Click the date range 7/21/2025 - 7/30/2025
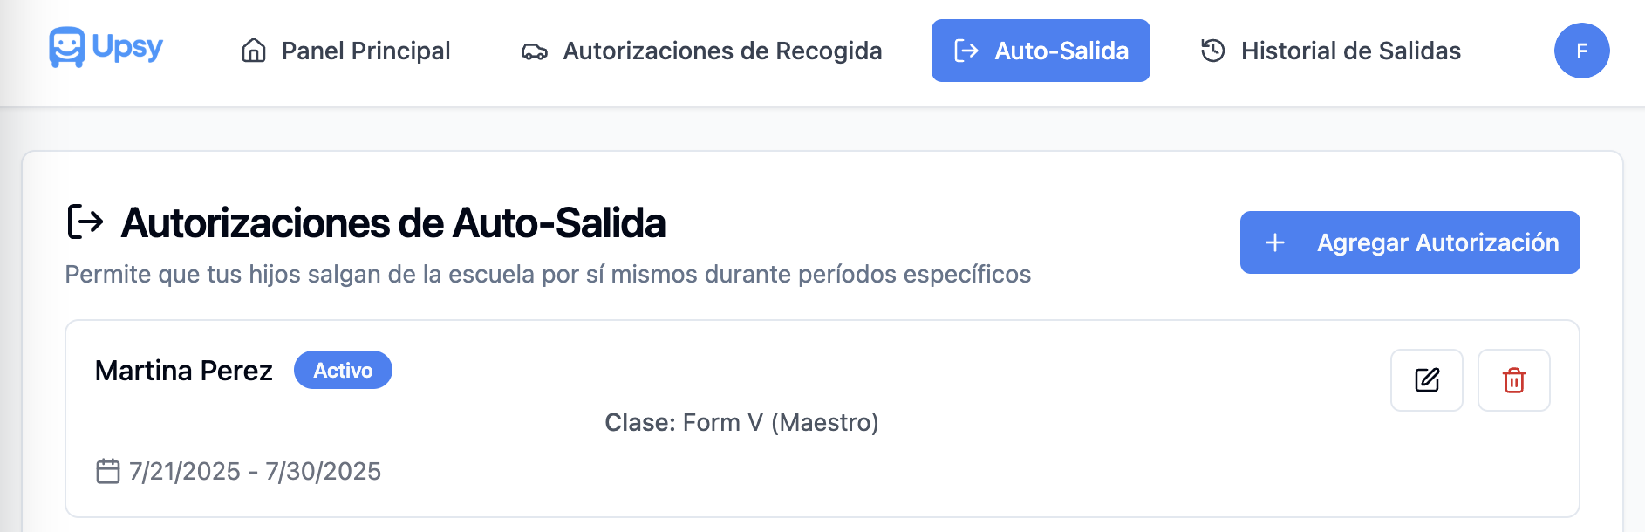Screen dimensions: 1645x532 (255, 471)
